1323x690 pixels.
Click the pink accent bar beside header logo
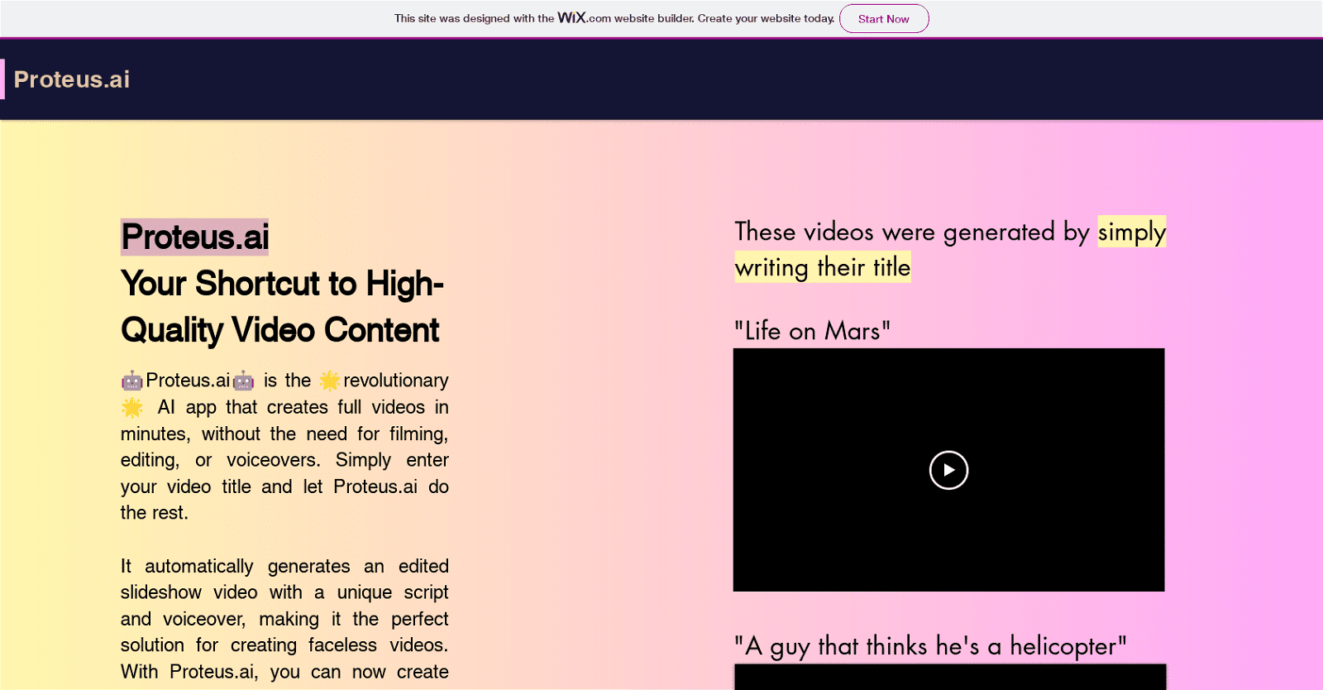[2, 79]
